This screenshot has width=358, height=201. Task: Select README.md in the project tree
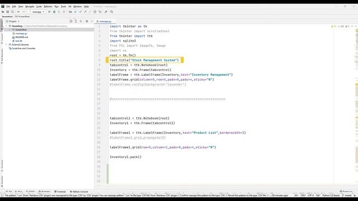coord(21,37)
